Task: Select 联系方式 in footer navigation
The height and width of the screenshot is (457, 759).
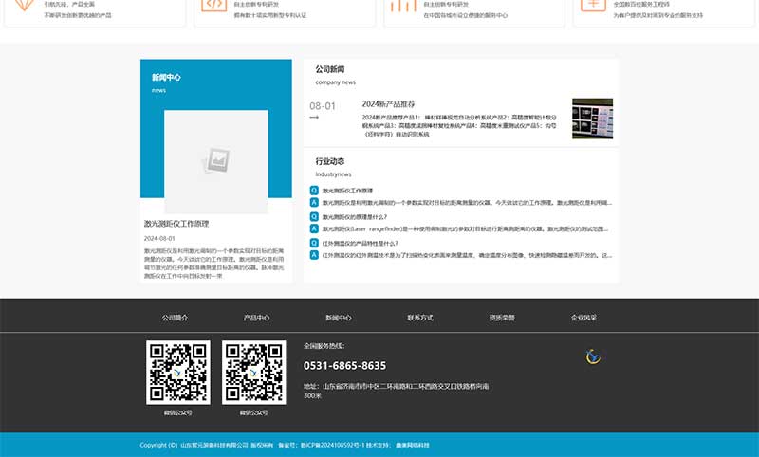Action: (x=420, y=318)
